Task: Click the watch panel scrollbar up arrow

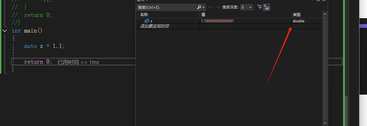Action: (x=325, y=14)
